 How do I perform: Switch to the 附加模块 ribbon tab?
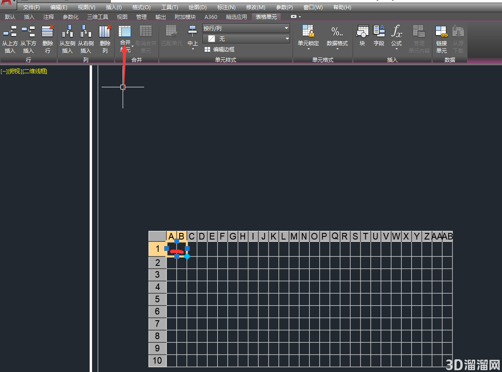point(185,17)
